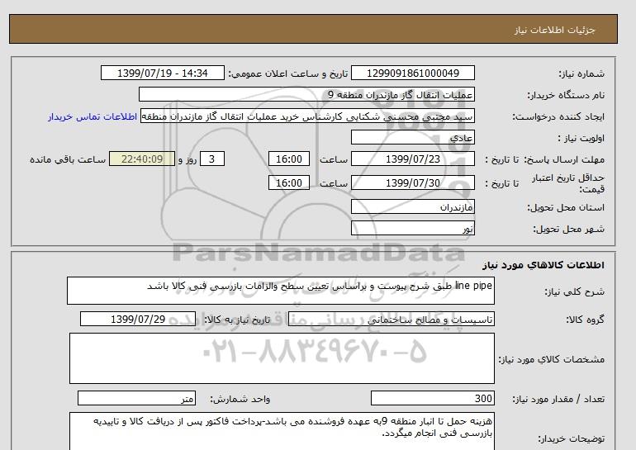Click the label تعداد / مقدار مورد نیاز
Screen dimensions: 636x450
pos(558,400)
